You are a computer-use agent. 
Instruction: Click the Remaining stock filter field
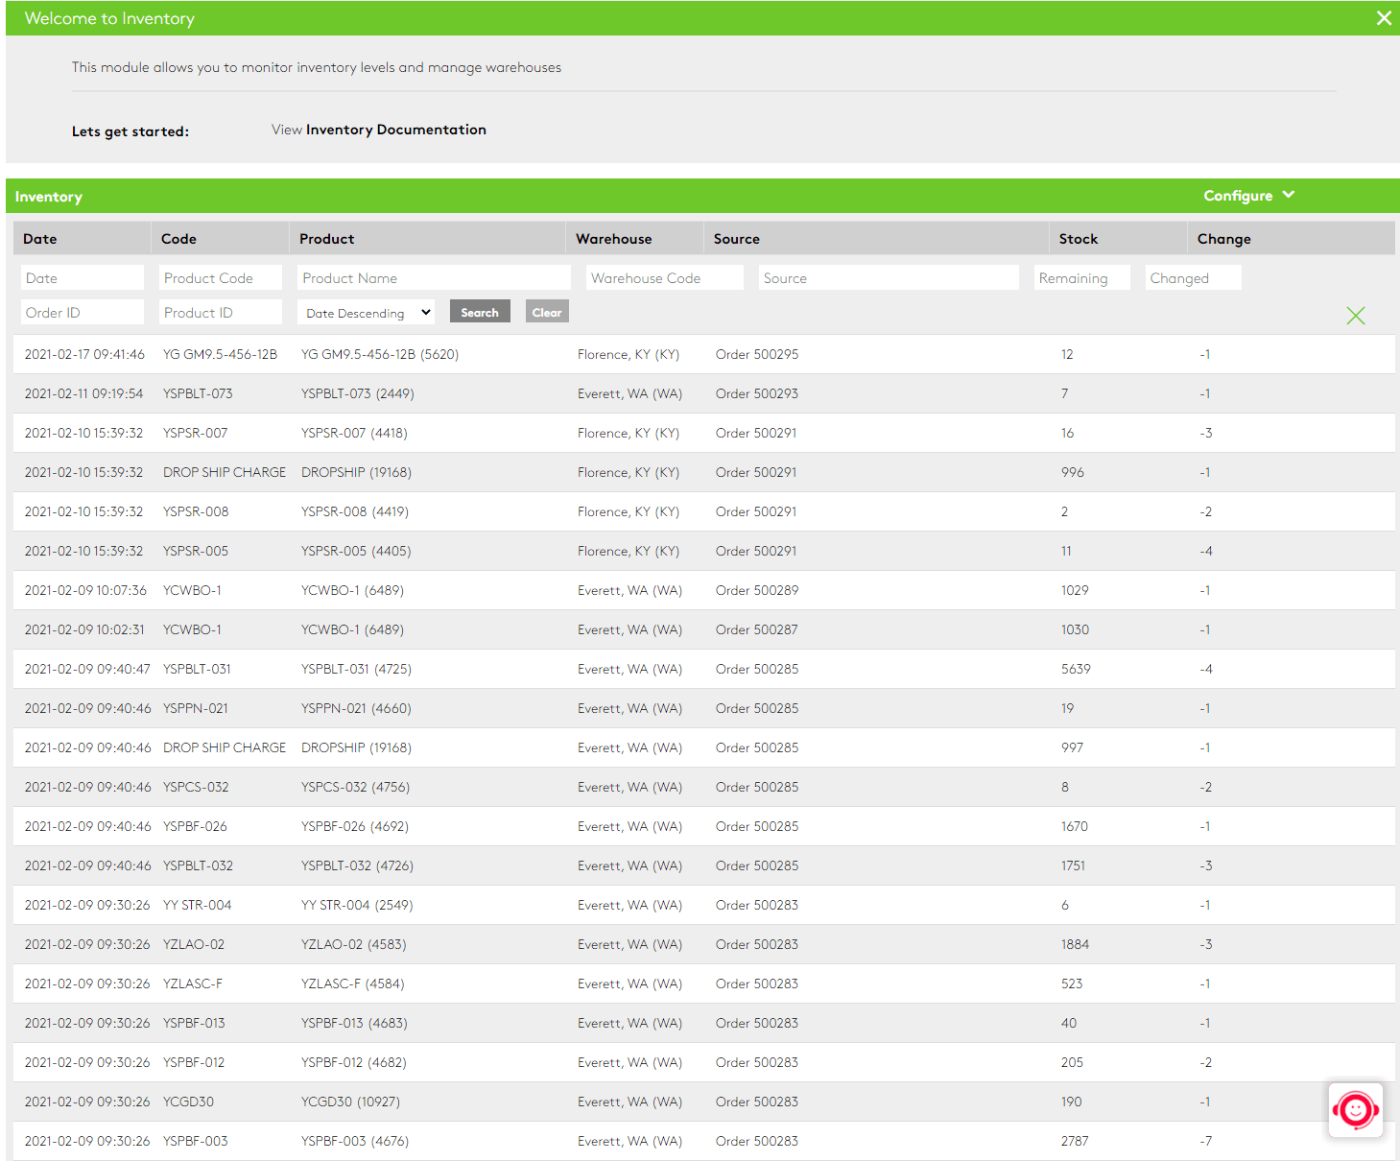[x=1081, y=277]
